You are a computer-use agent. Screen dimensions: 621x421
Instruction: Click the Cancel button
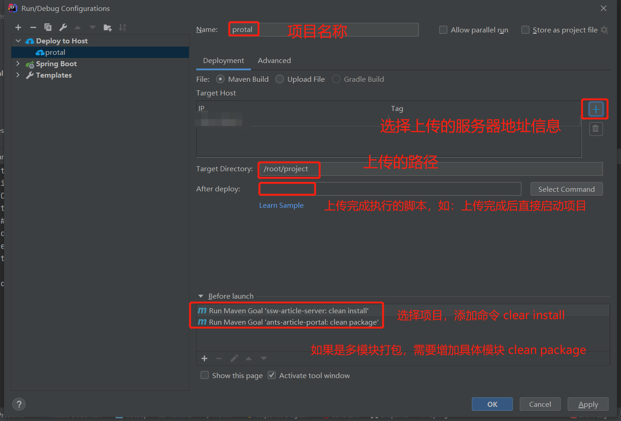[540, 404]
